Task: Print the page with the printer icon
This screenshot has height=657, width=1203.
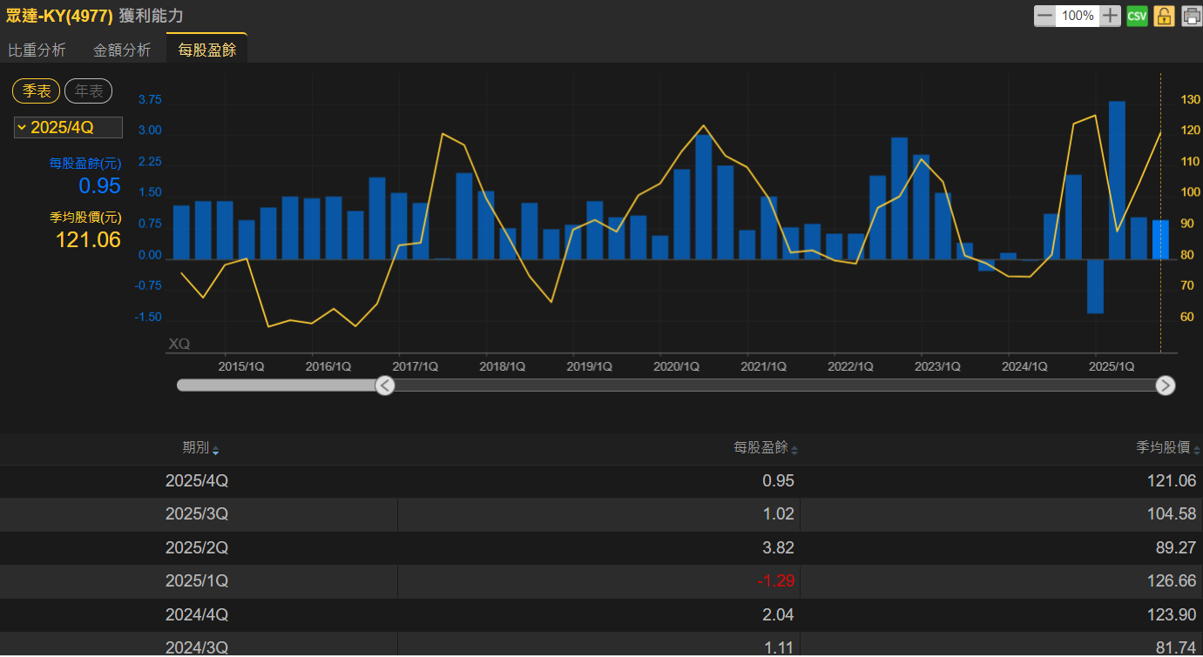Action: [x=1191, y=16]
